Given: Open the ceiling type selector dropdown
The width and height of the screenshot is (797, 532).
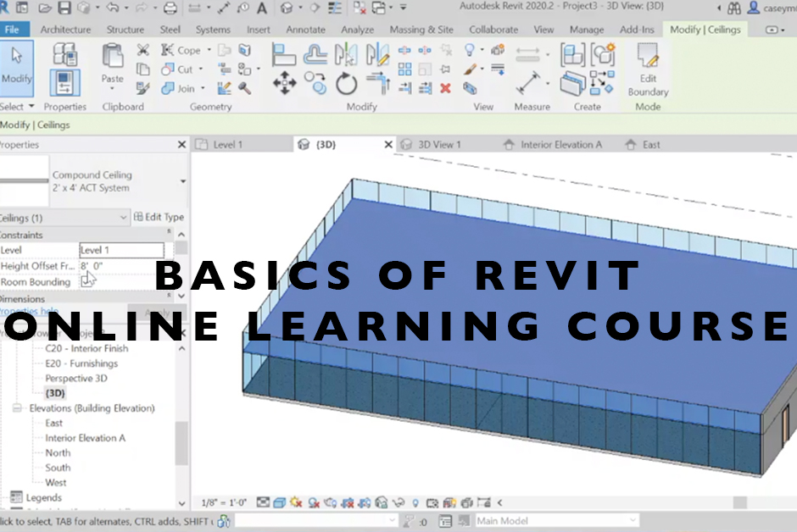Looking at the screenshot, I should click(183, 181).
